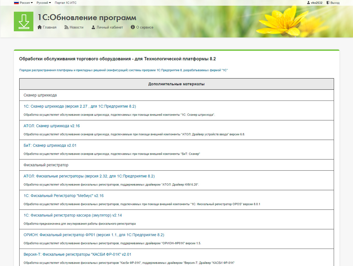Click the 1С:Обновление программ site title
Image resolution: width=353 pixels, height=266 pixels.
click(x=87, y=17)
